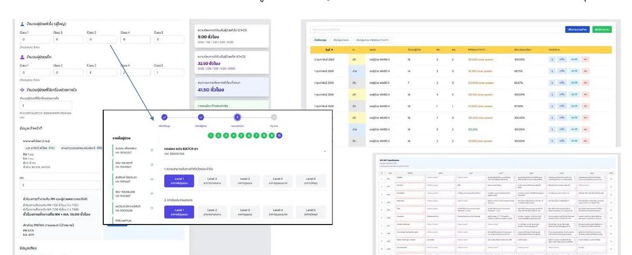This screenshot has height=255, width=632.
Task: Edit the RN count input field
Action: coord(60,185)
